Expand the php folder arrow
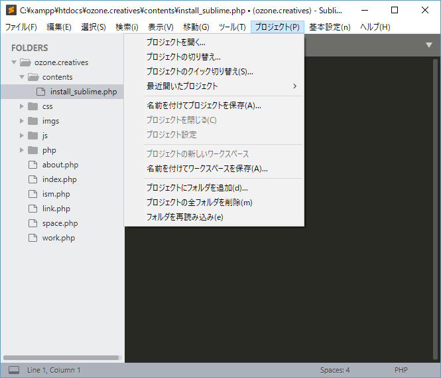 22,150
